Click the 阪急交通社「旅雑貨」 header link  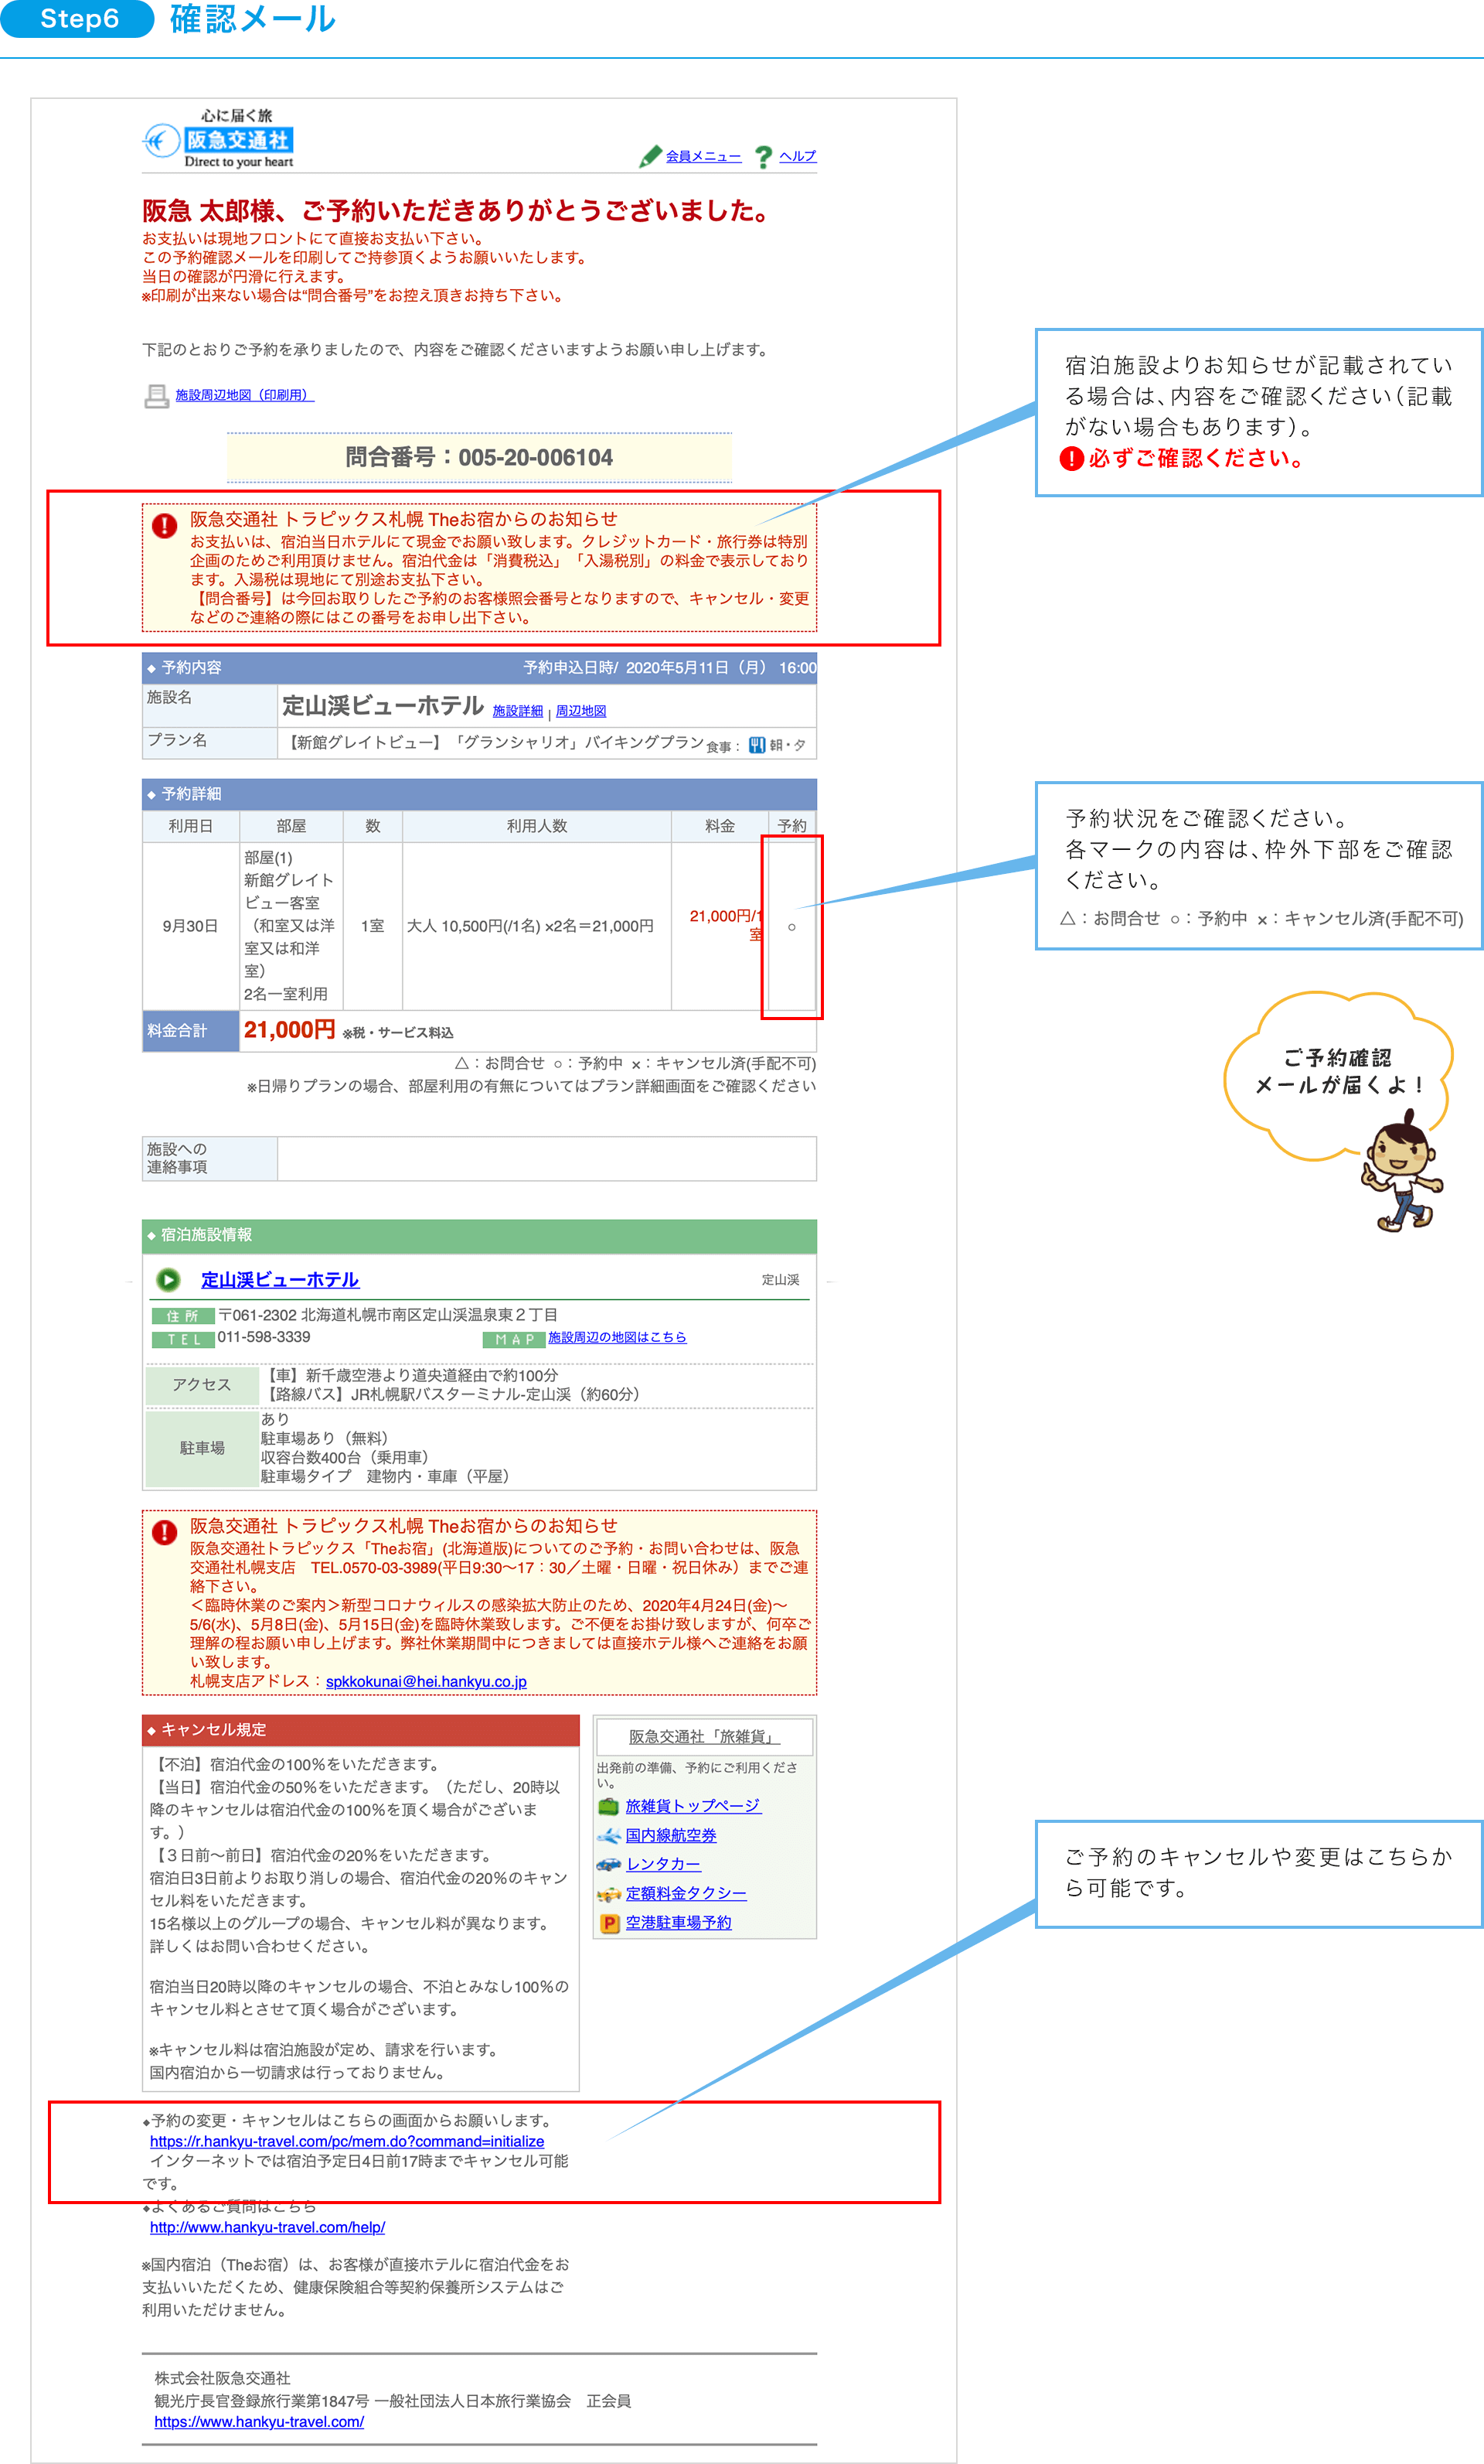(x=705, y=1737)
